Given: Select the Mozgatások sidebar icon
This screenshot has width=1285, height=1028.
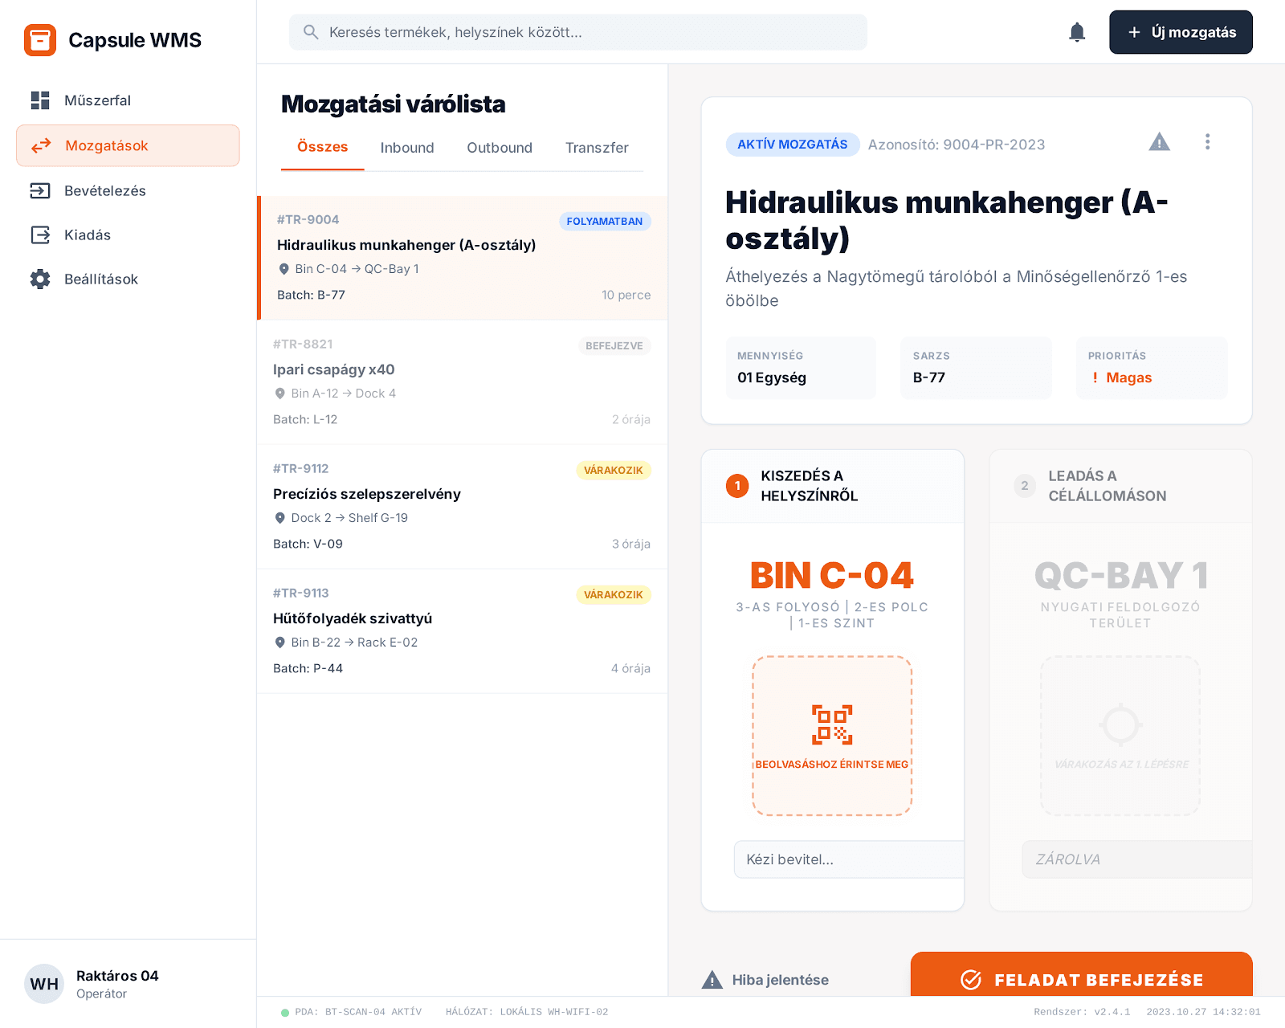Looking at the screenshot, I should (x=39, y=145).
